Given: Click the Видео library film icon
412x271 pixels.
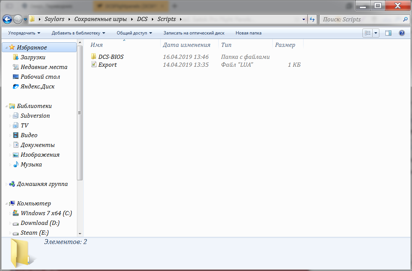Looking at the screenshot, I should tap(16, 135).
